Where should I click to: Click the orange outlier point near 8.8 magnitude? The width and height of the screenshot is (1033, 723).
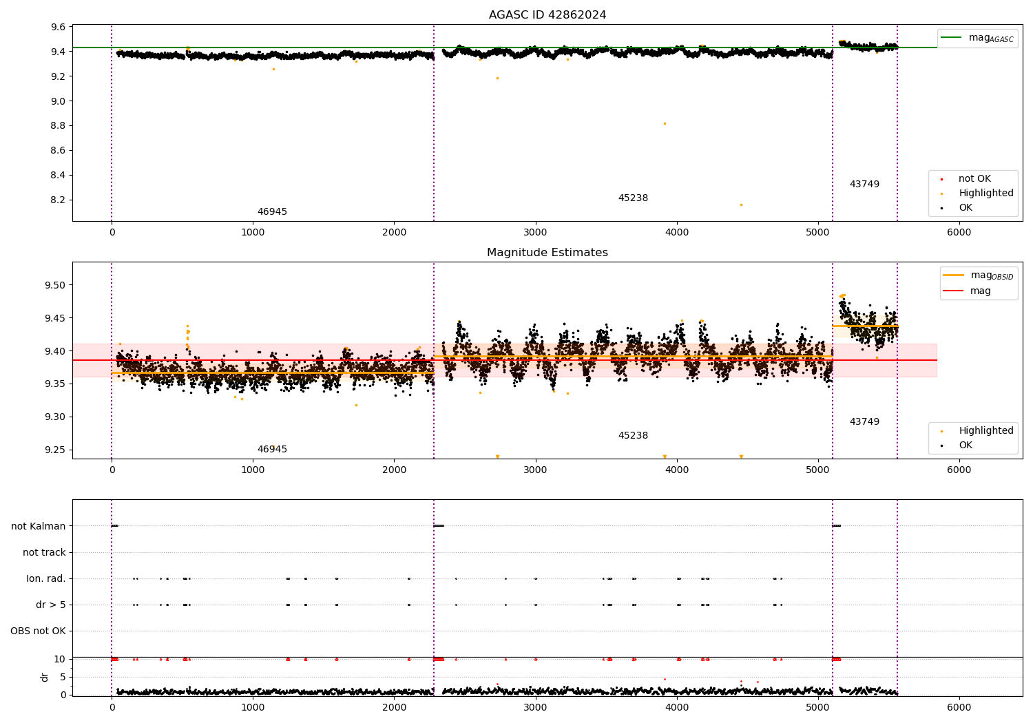(665, 124)
